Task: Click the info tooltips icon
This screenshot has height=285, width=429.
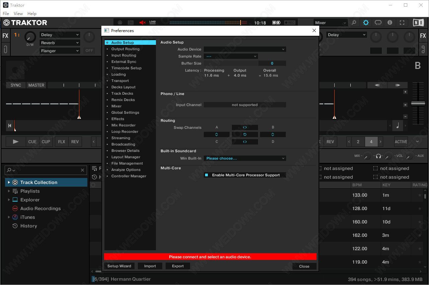Action: pos(390,23)
